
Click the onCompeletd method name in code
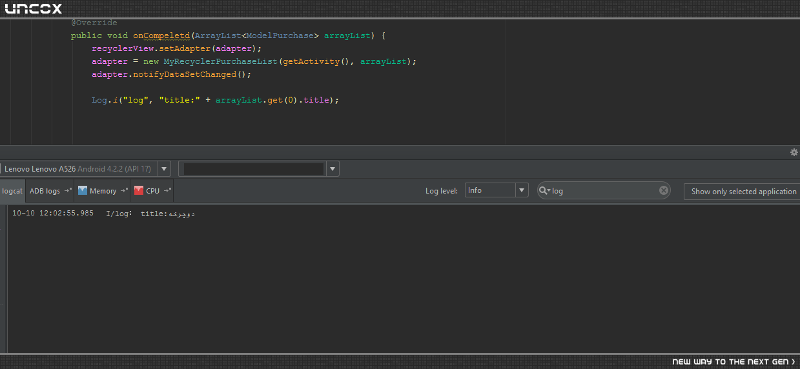161,35
